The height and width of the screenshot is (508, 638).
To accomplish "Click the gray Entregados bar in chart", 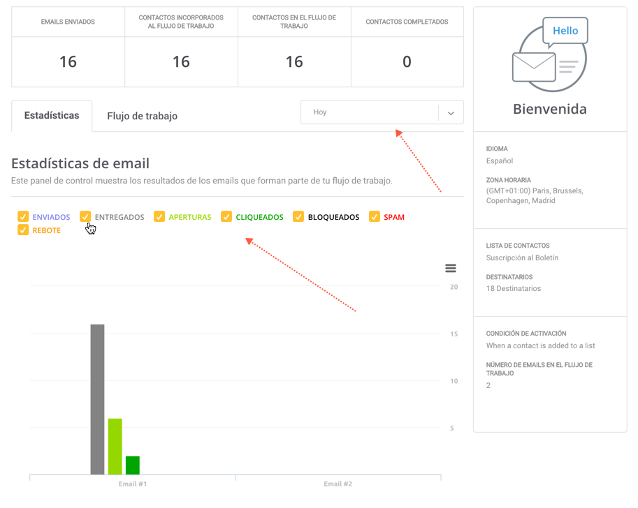I will tap(98, 399).
